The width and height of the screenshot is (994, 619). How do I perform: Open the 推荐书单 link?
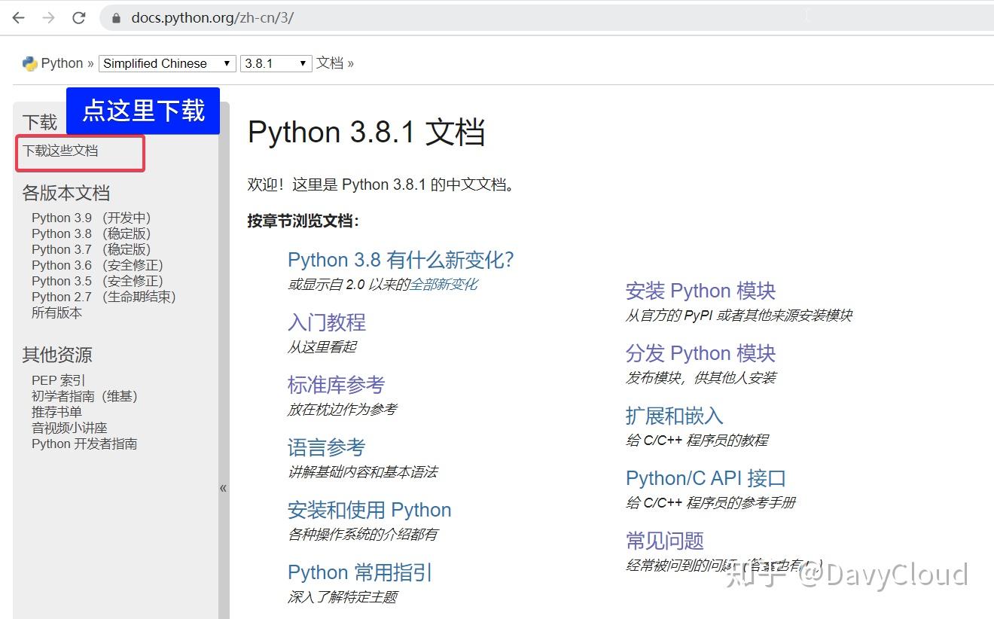coord(56,412)
